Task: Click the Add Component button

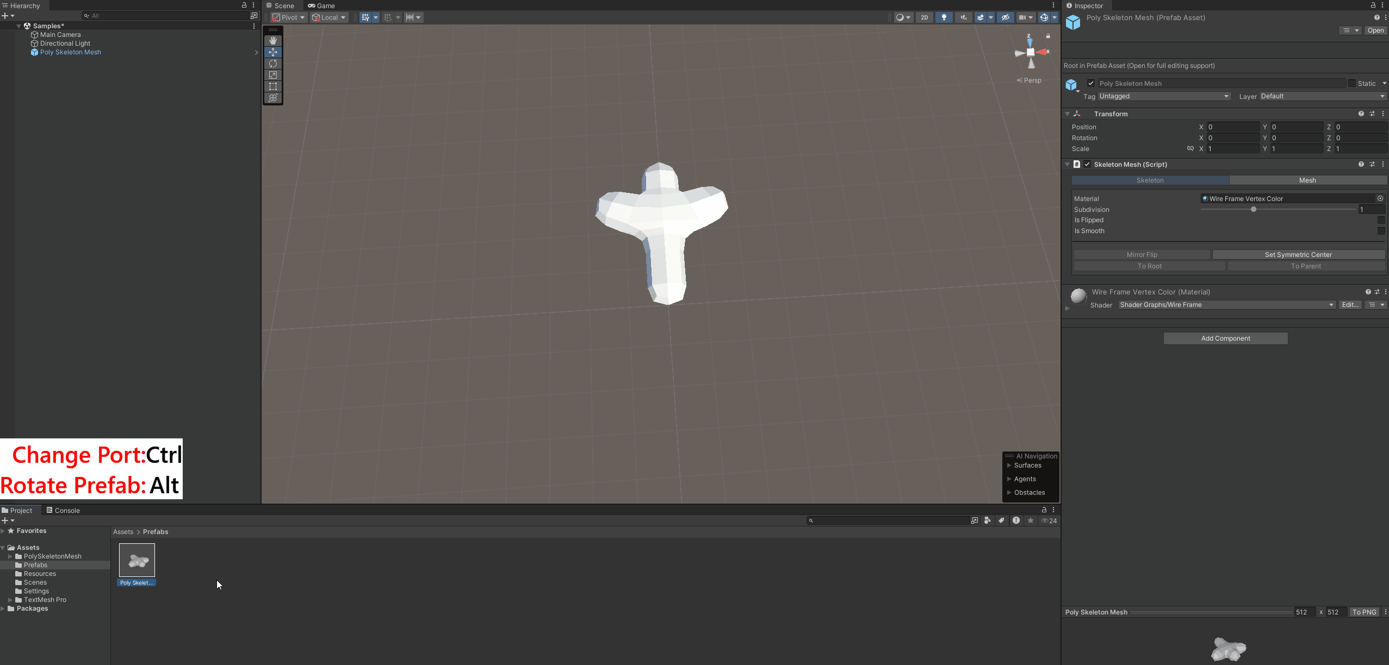Action: [1225, 338]
